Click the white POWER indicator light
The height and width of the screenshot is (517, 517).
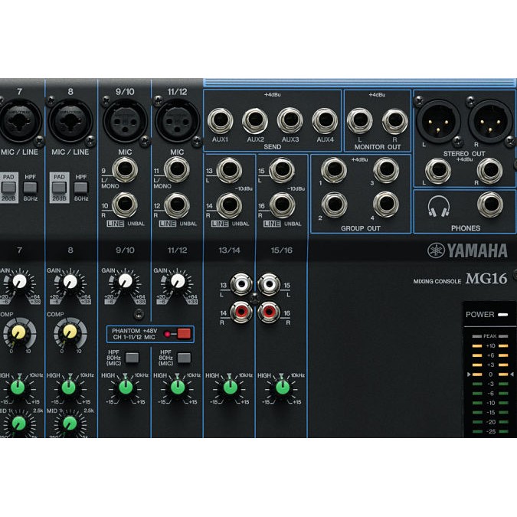(x=502, y=315)
